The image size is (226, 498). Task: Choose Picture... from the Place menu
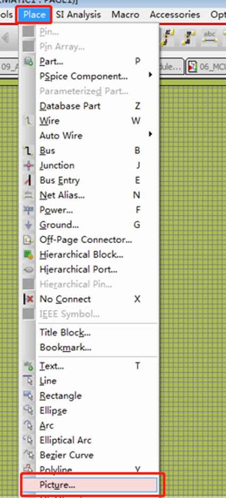(92, 485)
